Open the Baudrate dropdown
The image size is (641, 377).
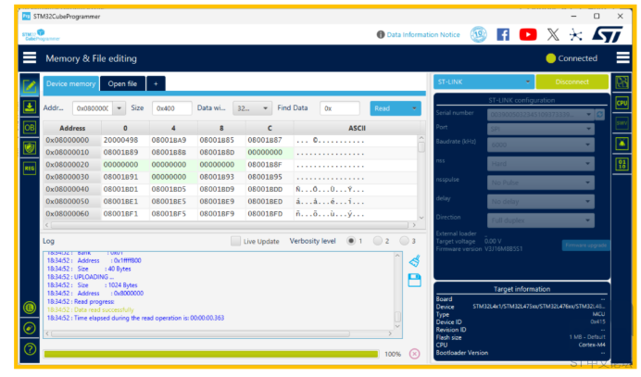point(540,145)
